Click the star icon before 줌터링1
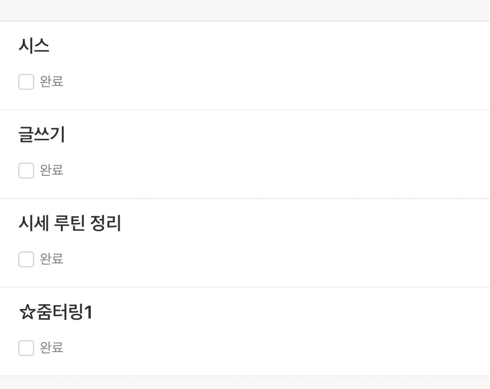The height and width of the screenshot is (389, 490). 27,312
